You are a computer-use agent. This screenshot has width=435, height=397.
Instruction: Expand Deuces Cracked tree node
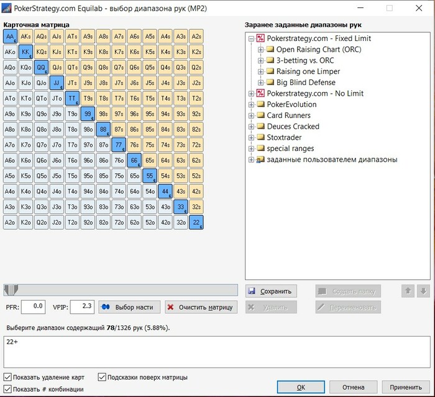[251, 127]
